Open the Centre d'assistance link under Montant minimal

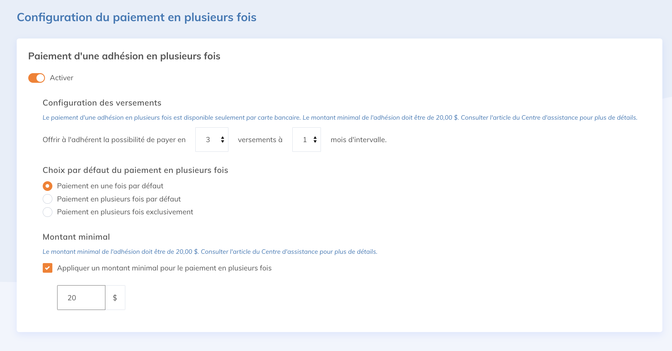(x=289, y=252)
